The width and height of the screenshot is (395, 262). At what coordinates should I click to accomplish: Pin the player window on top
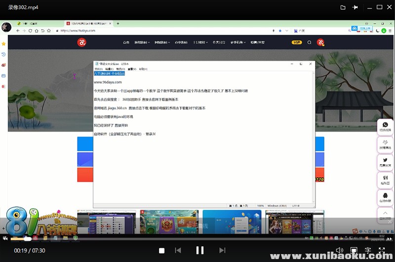tap(355, 7)
